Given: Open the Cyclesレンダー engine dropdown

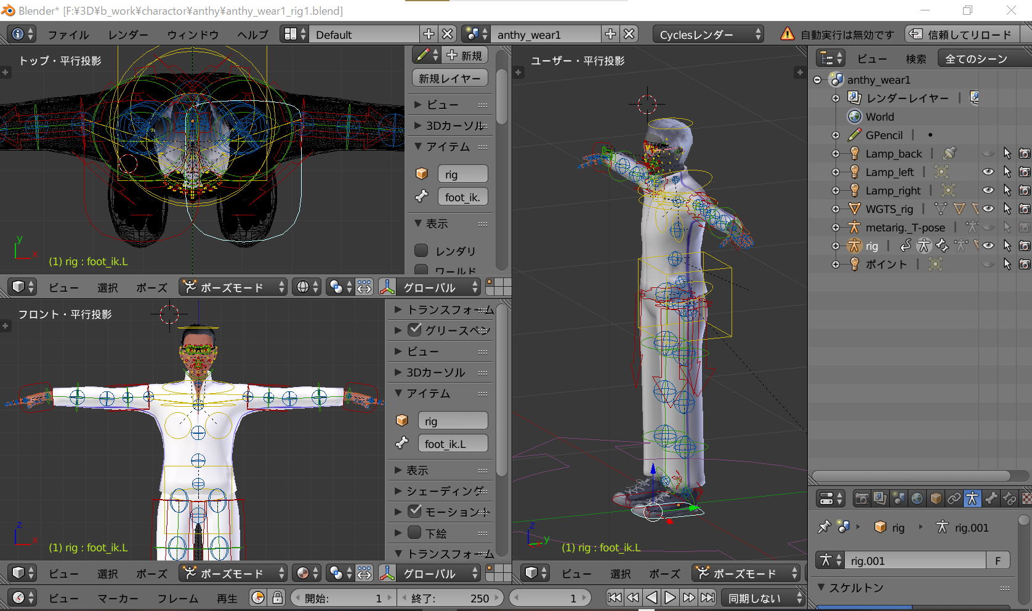Looking at the screenshot, I should (x=709, y=34).
